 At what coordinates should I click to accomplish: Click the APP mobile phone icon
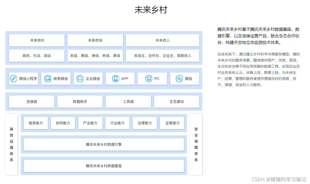(116, 79)
